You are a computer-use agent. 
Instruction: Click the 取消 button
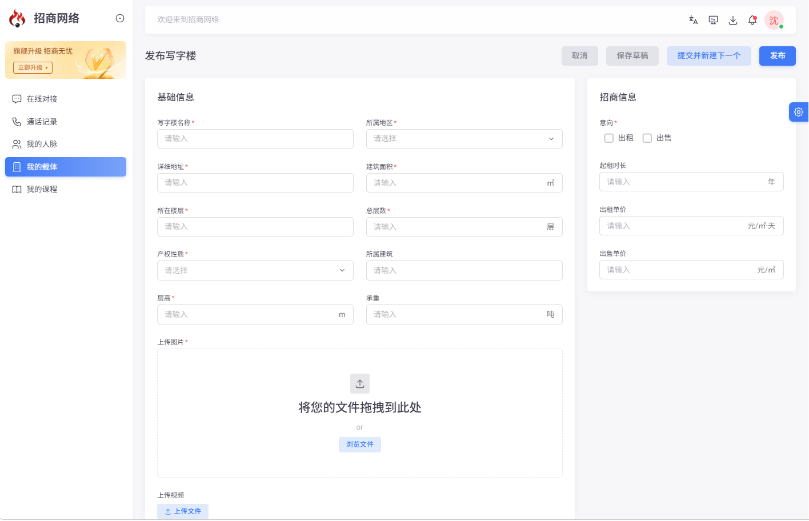coord(580,56)
